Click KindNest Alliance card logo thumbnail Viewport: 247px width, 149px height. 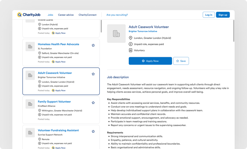pos(30,104)
